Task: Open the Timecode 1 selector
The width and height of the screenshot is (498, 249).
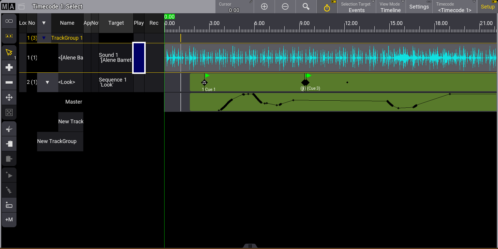Action: pyautogui.click(x=454, y=7)
